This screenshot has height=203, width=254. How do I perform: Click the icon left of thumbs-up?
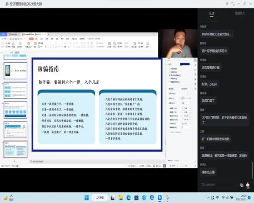[x=242, y=185]
